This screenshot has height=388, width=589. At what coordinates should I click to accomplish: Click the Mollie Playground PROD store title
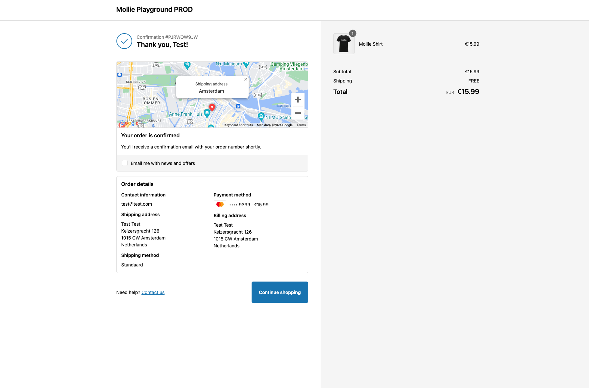(155, 10)
